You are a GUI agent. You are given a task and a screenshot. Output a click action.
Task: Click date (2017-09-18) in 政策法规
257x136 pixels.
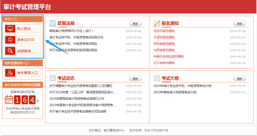click(x=134, y=44)
